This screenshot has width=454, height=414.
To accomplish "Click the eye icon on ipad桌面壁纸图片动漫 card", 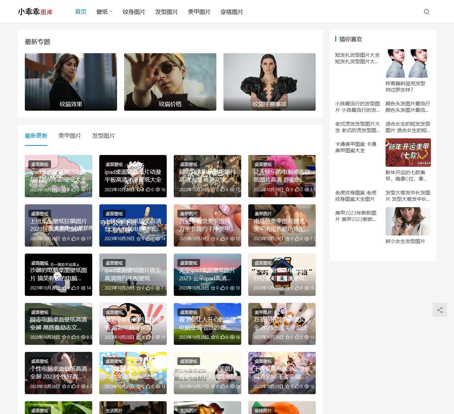I will coord(157,190).
